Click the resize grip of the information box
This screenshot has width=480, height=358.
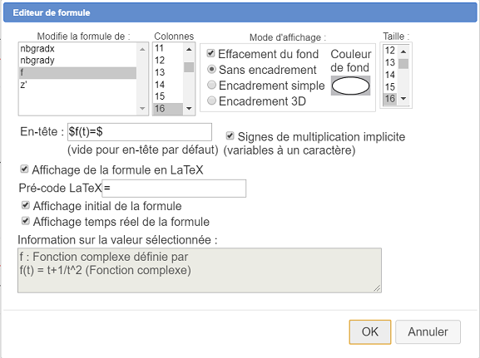click(377, 288)
